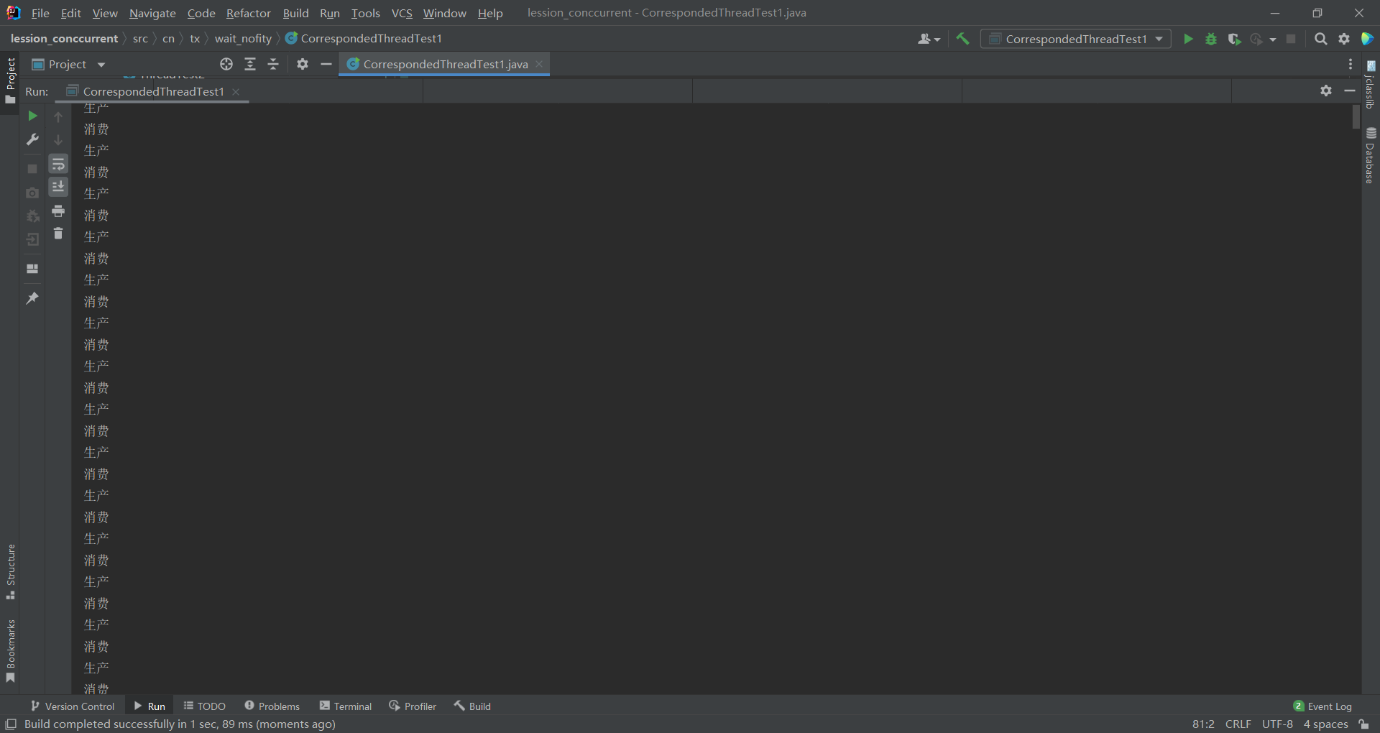1380x733 pixels.
Task: Toggle read-only lock icon in status bar
Action: [x=1364, y=724]
